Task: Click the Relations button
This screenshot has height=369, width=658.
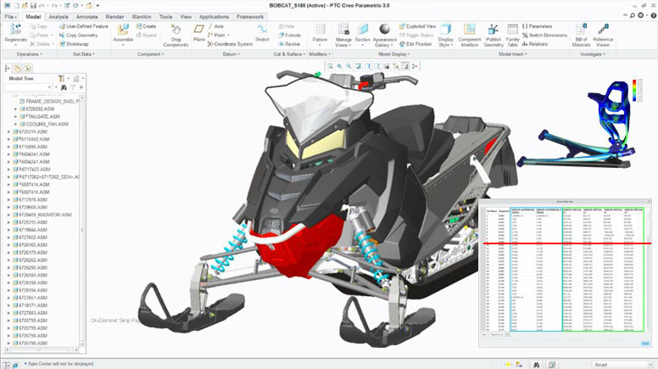Action: point(534,44)
